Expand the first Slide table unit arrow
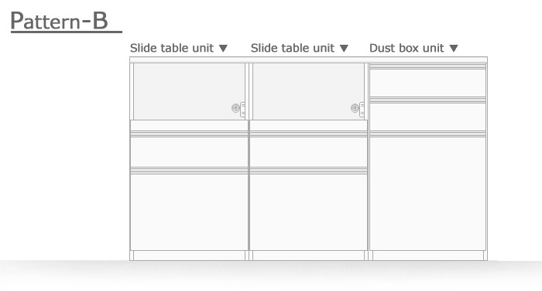Image resolution: width=542 pixels, height=291 pixels. (223, 49)
